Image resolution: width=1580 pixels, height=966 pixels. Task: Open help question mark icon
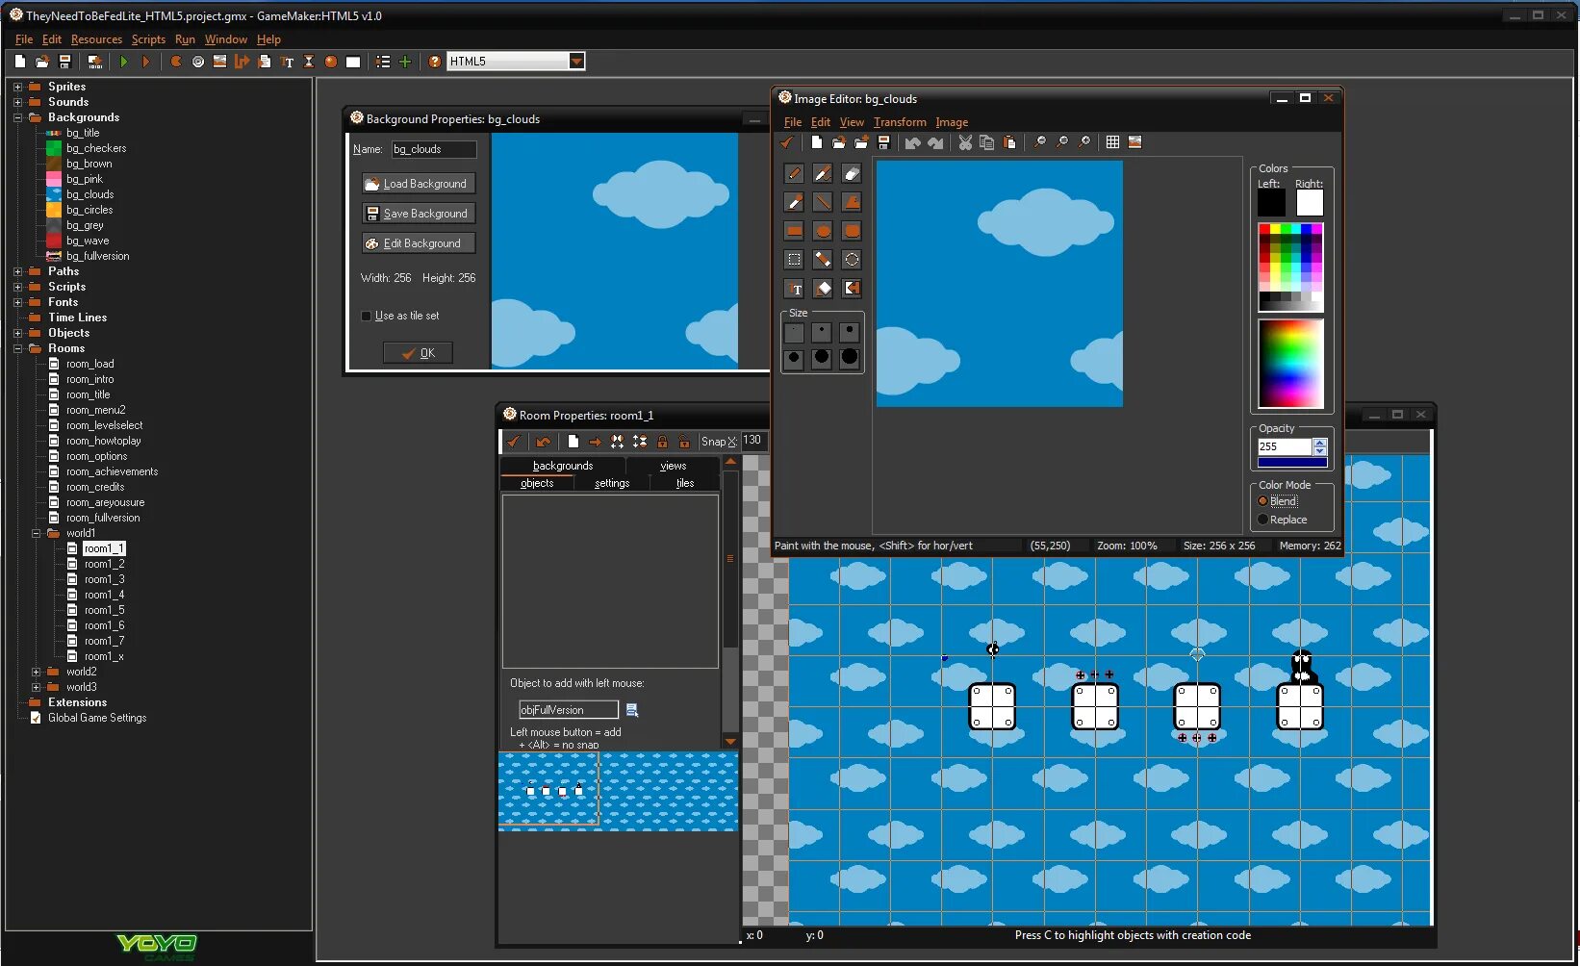pyautogui.click(x=435, y=62)
